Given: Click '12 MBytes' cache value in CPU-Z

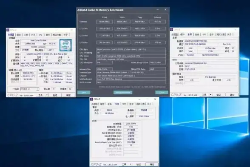Looking at the screenshot, I should (57, 82).
